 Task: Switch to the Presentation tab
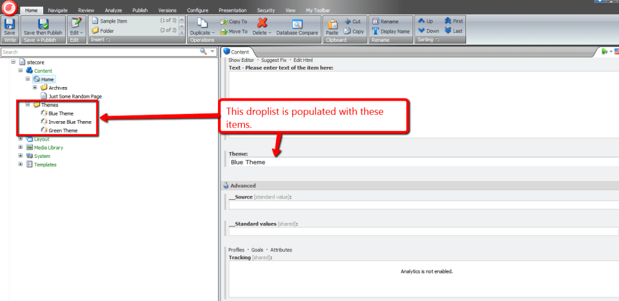point(231,11)
